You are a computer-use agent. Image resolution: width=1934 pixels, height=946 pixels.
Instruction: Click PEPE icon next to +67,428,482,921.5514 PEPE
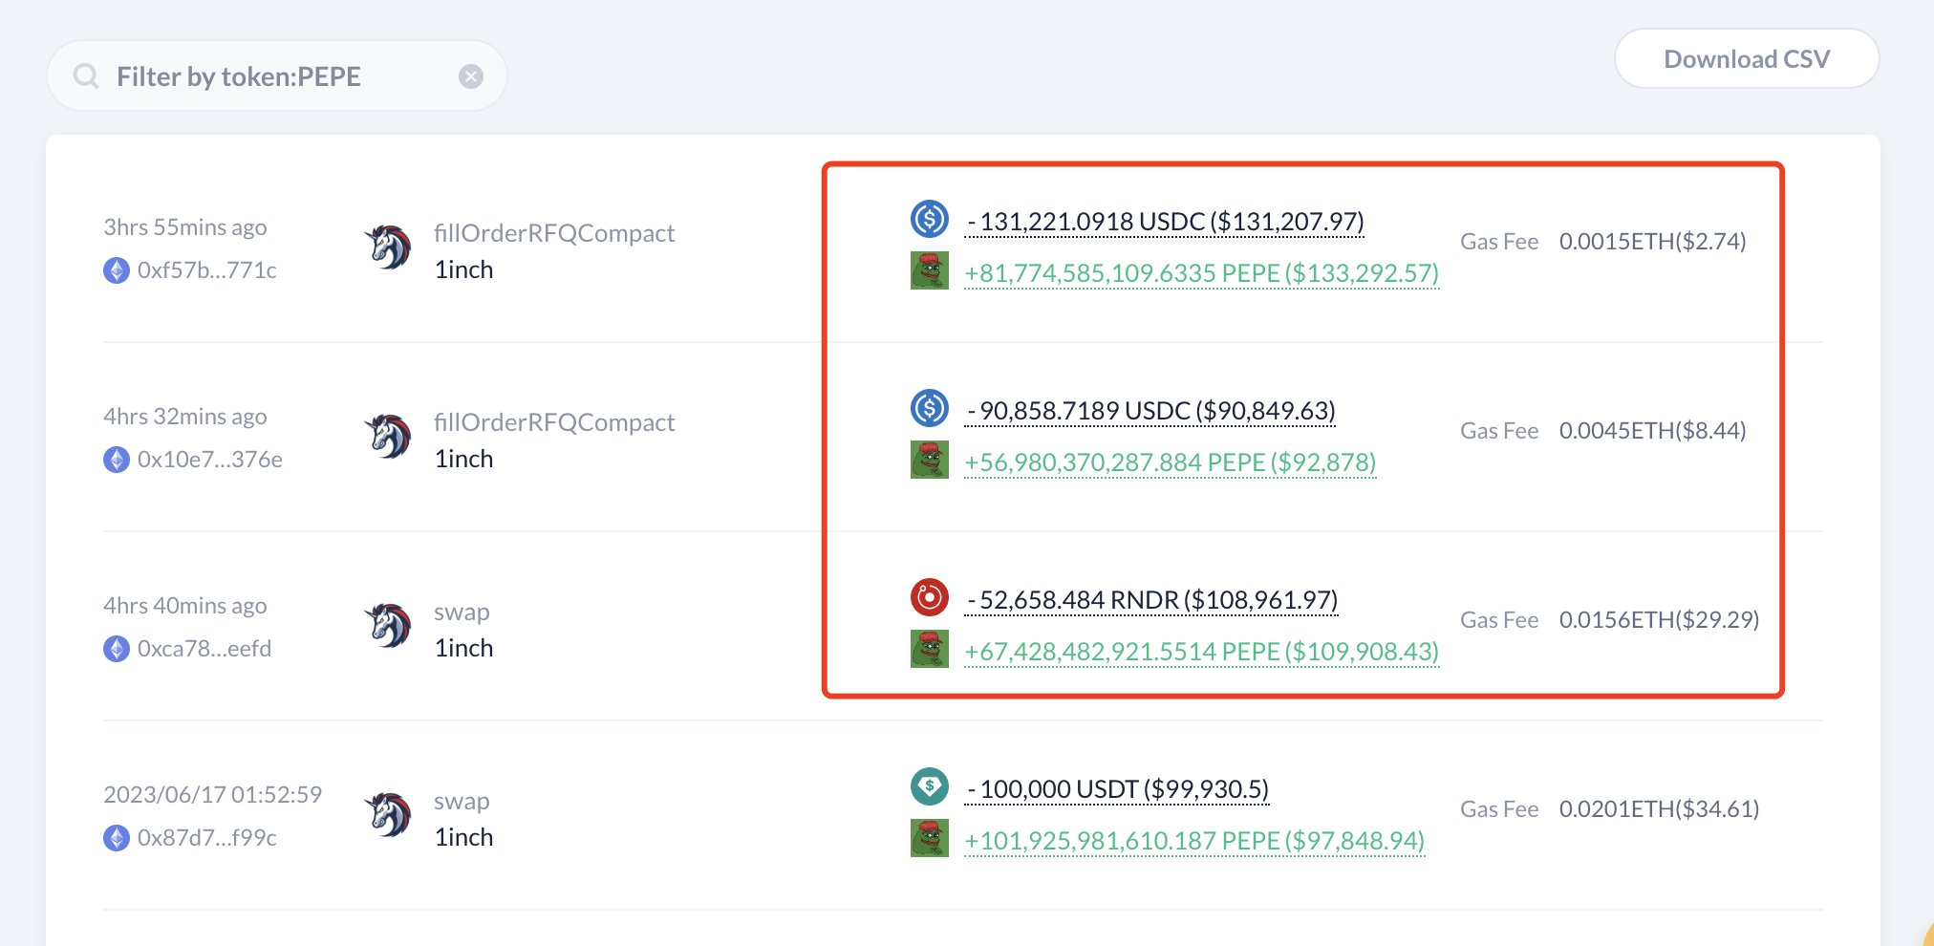pos(930,649)
